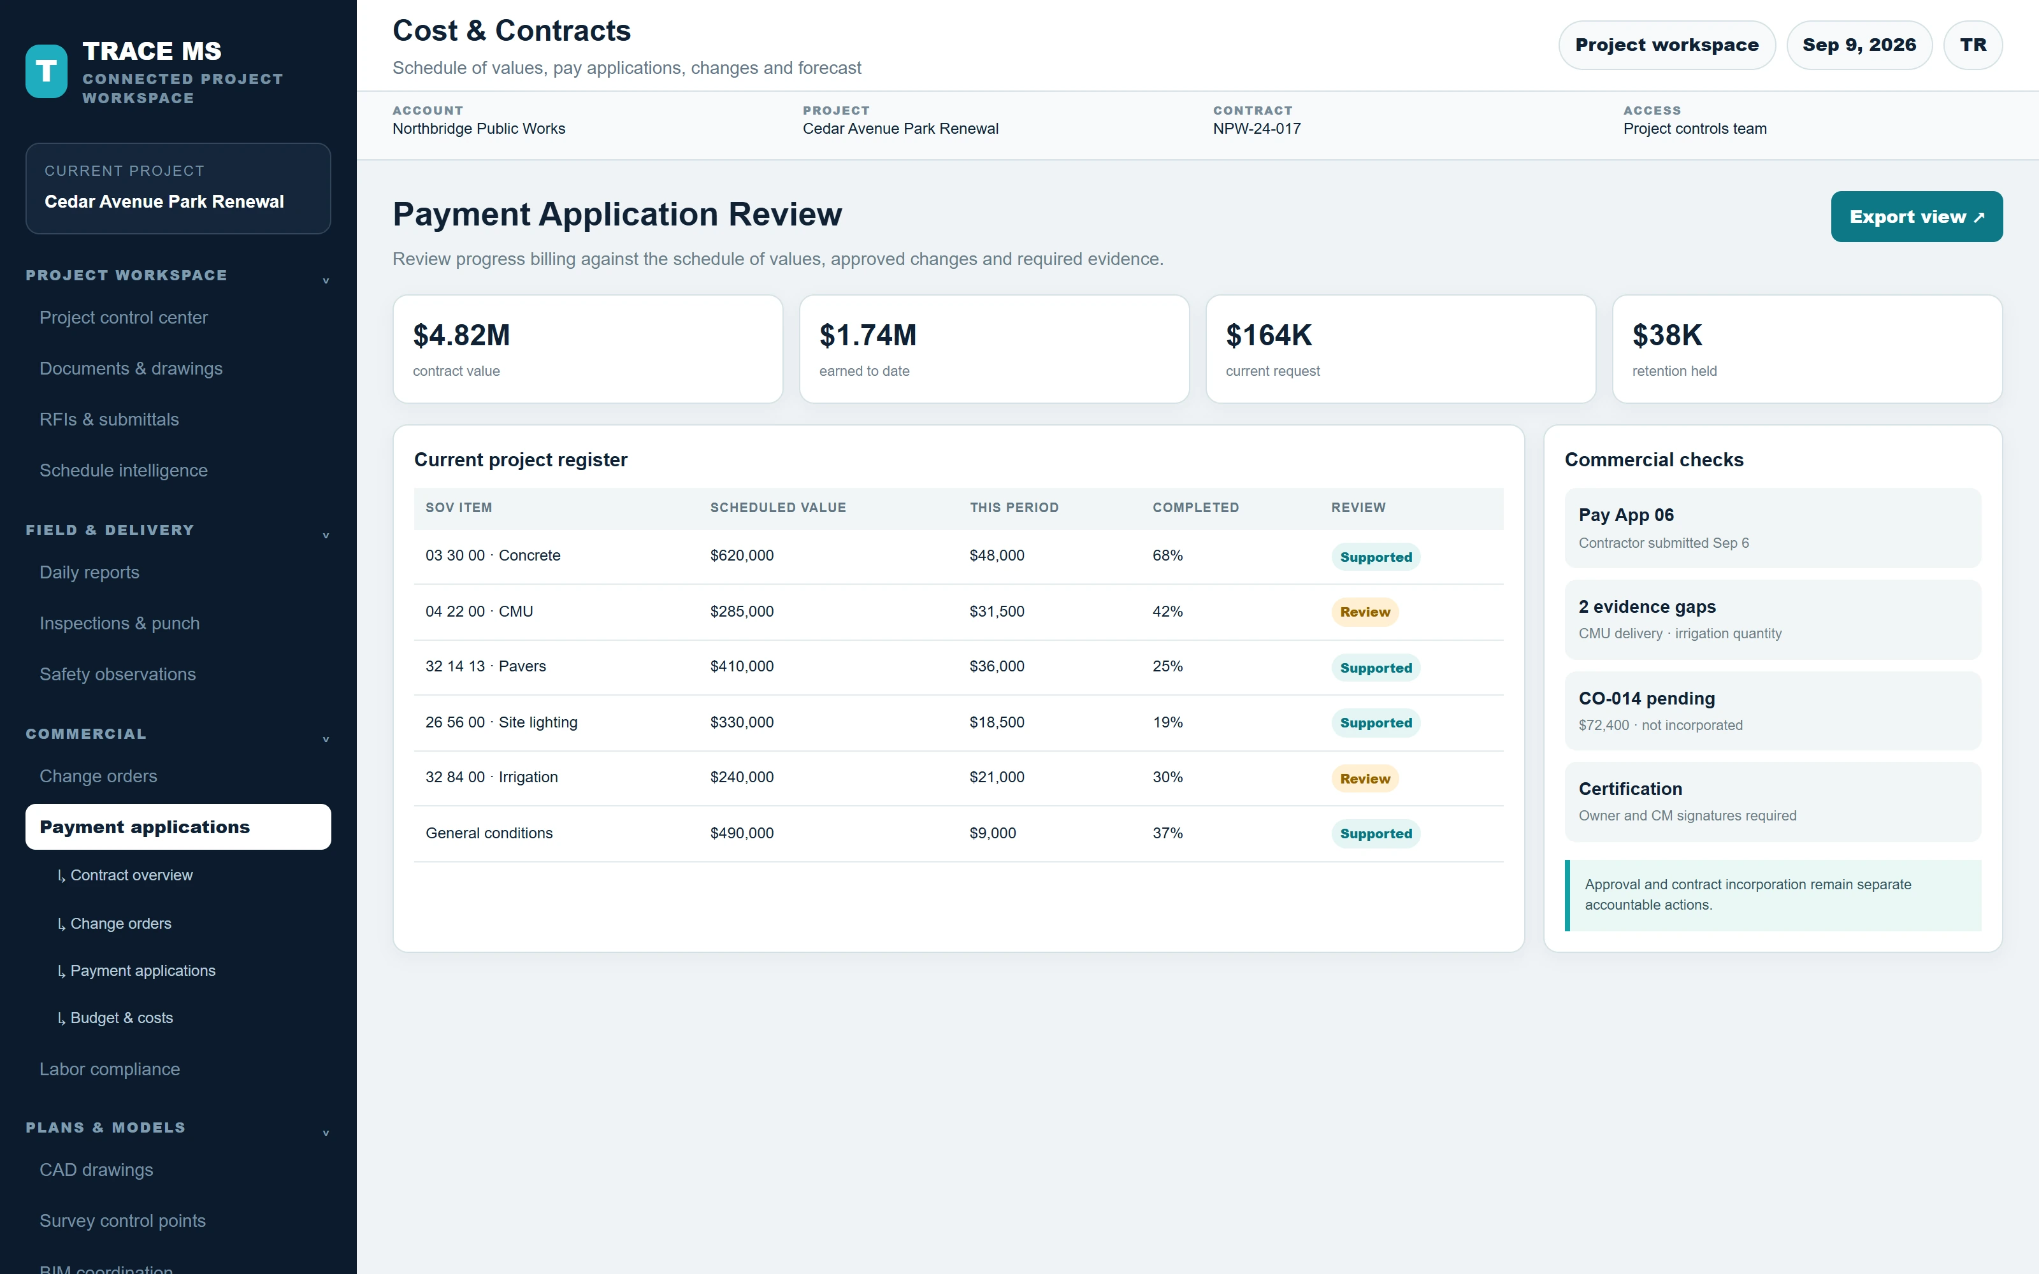Go to RFIs & submittals
The image size is (2039, 1274).
click(x=178, y=420)
